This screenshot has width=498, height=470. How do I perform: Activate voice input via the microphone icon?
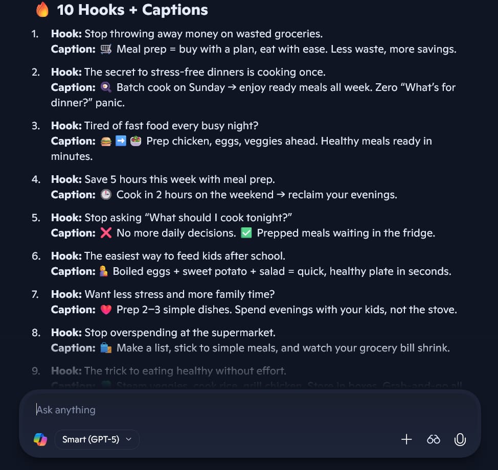tap(460, 439)
